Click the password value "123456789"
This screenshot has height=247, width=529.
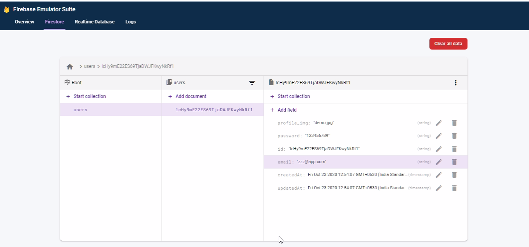(317, 136)
